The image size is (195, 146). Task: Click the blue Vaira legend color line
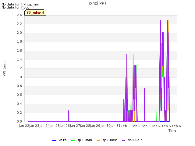point(54,141)
